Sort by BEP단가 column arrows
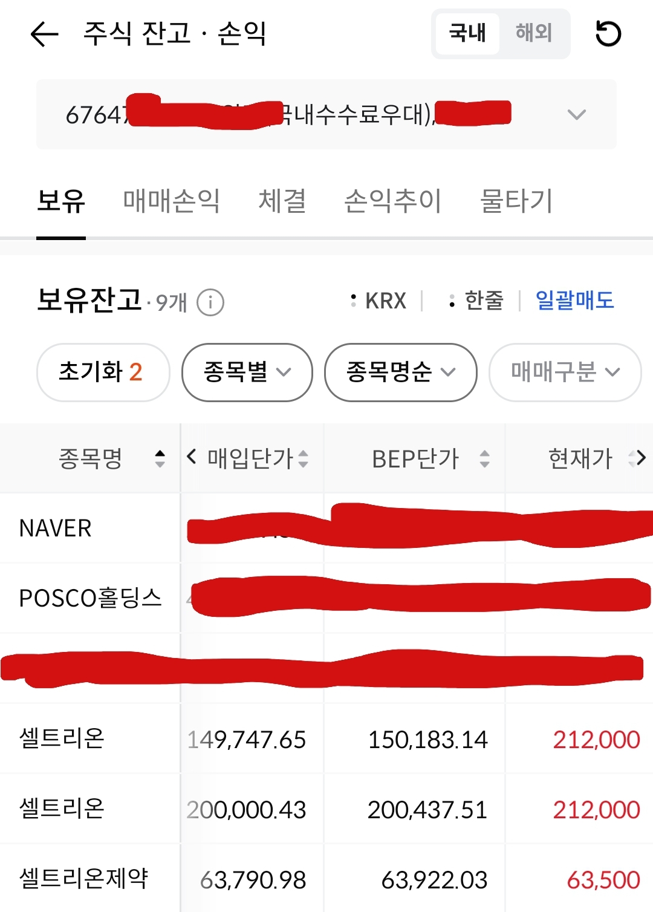This screenshot has width=653, height=912. pos(484,458)
